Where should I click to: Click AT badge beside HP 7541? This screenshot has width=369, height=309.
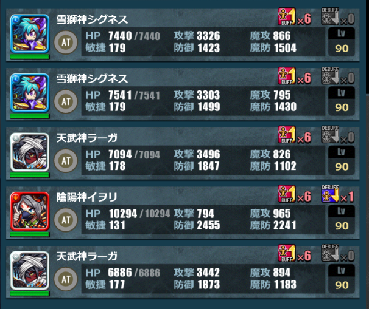(66, 101)
